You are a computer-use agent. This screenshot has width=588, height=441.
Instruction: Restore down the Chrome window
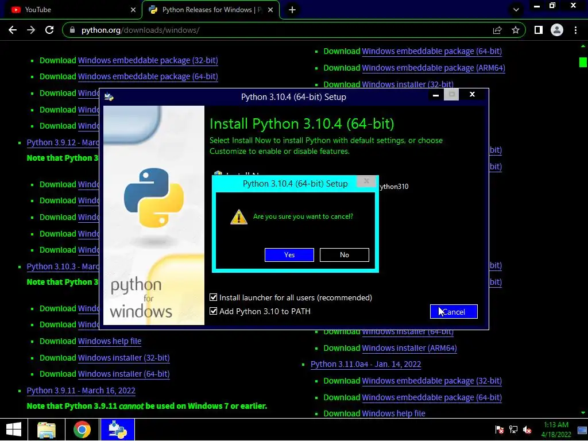pos(552,5)
